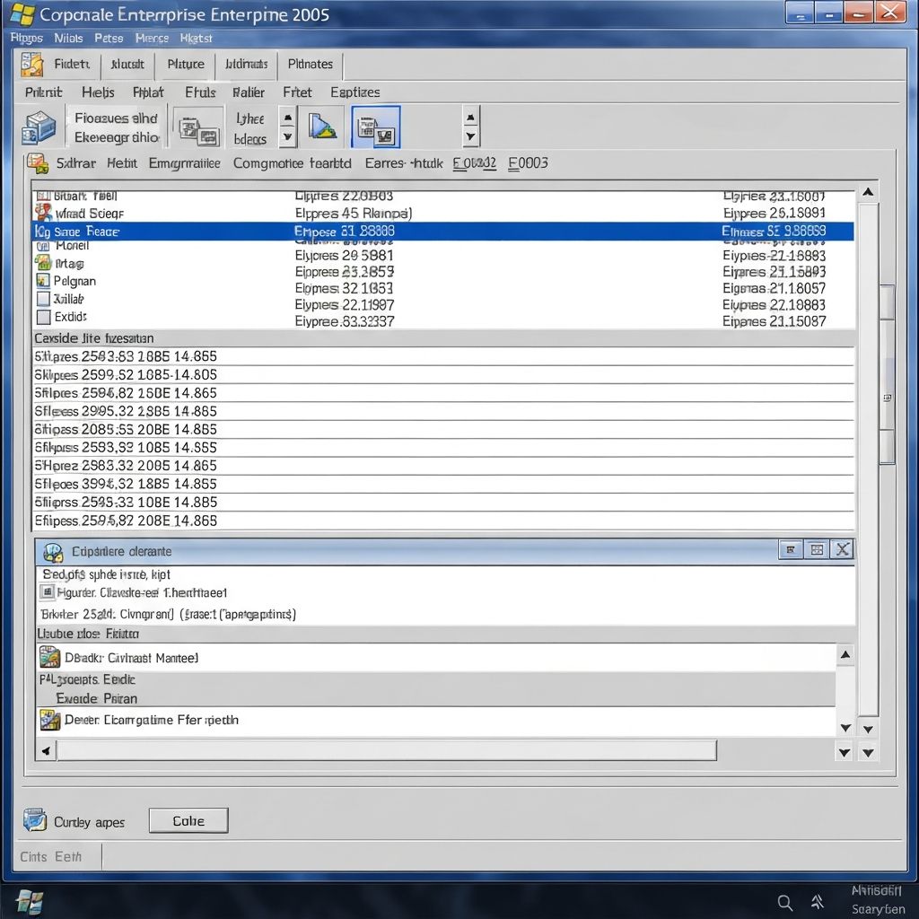Click the horizontal scrollbar track
919x919 pixels.
coord(387,750)
